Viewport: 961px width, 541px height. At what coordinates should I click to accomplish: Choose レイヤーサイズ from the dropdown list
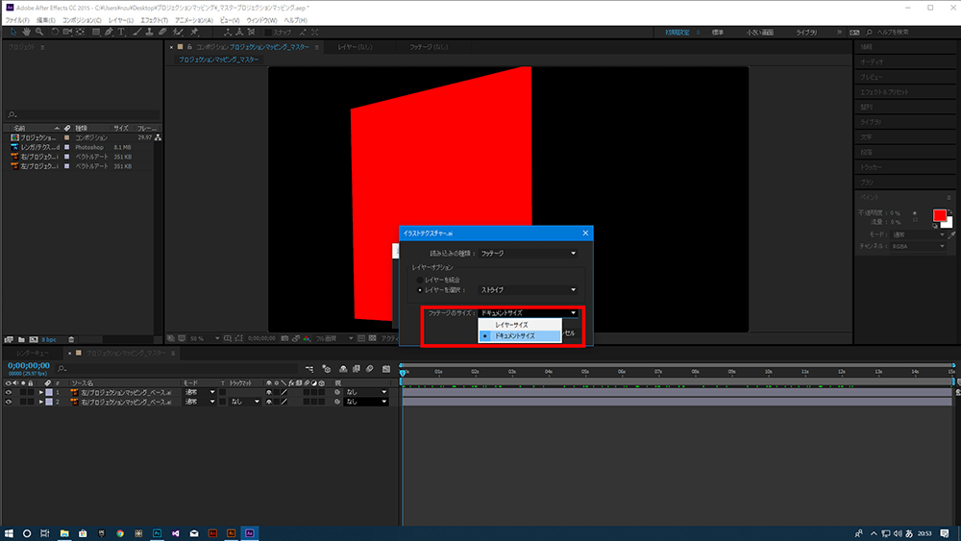pos(510,325)
